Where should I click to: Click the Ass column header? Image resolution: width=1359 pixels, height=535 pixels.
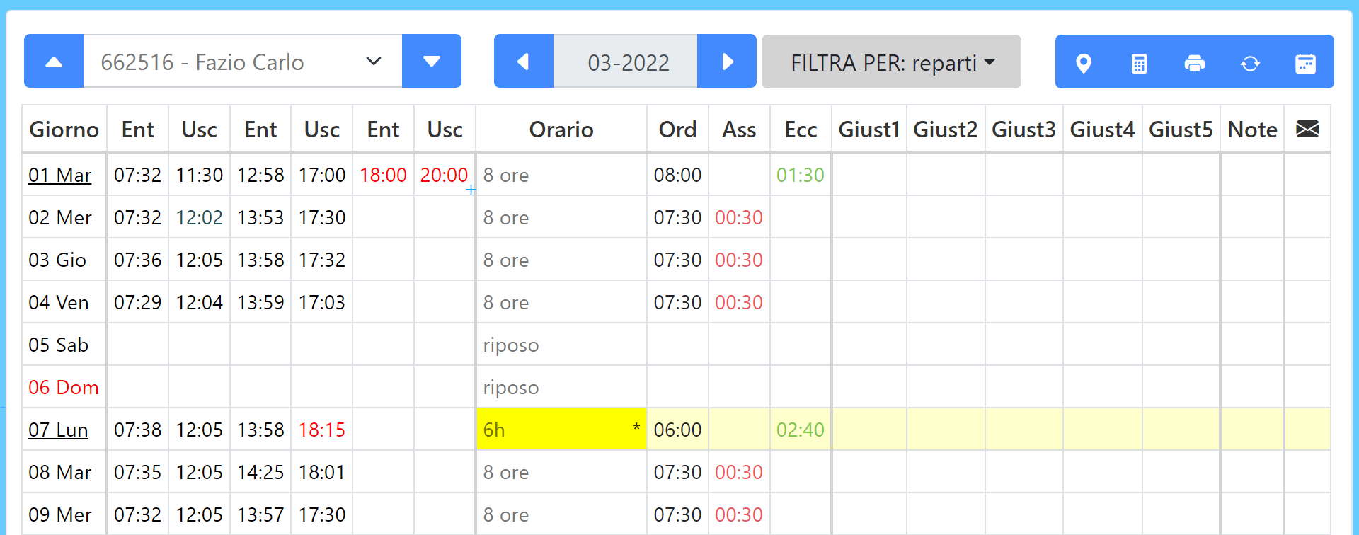coord(739,130)
